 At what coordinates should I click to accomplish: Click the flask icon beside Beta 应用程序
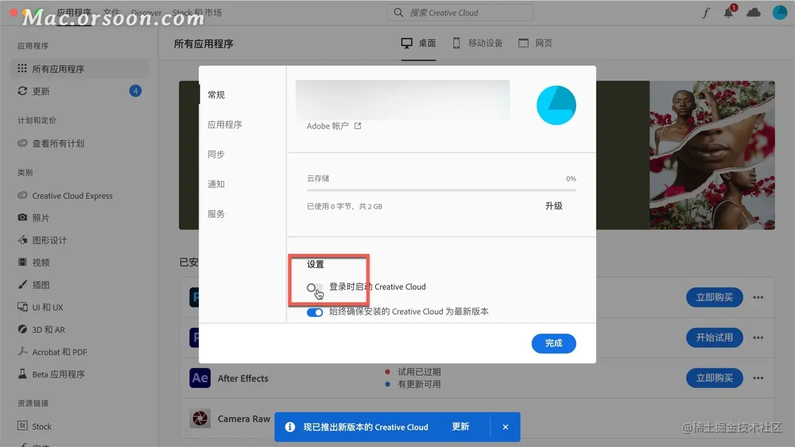[22, 374]
